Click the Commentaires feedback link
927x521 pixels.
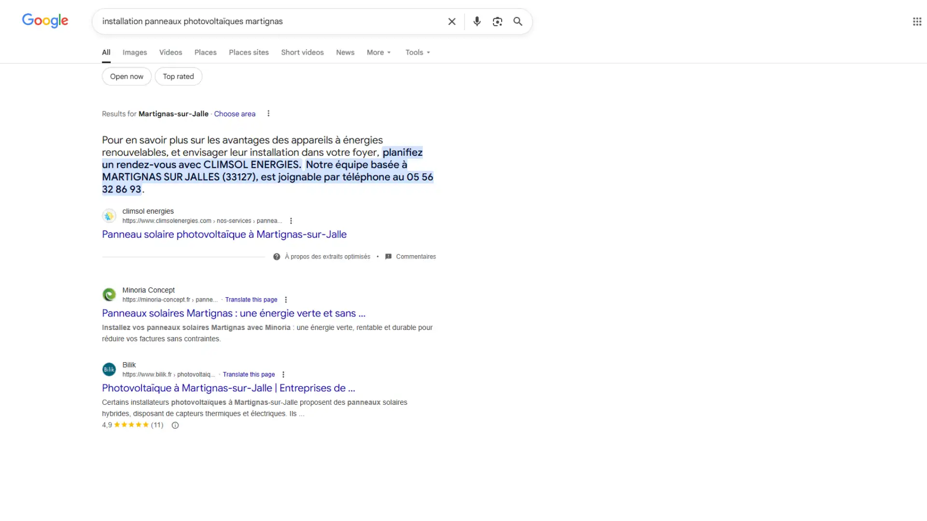tap(416, 257)
